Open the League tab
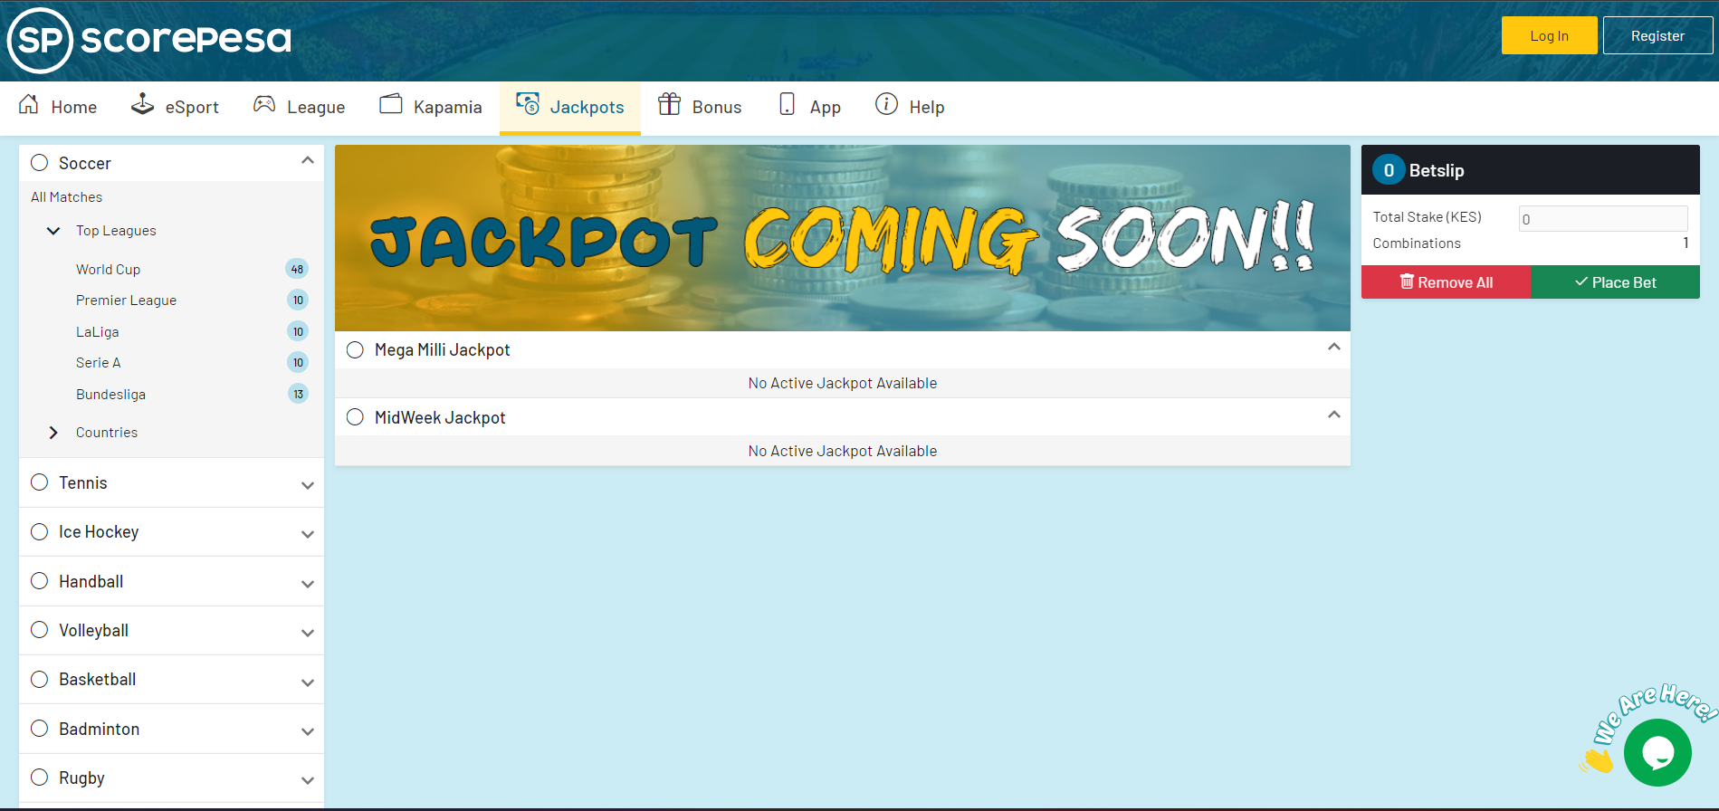This screenshot has width=1719, height=811. pyautogui.click(x=300, y=107)
